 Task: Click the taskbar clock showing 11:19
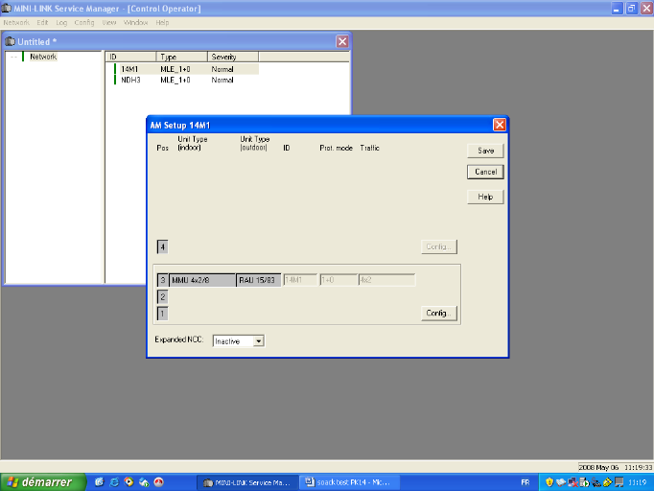(x=637, y=482)
